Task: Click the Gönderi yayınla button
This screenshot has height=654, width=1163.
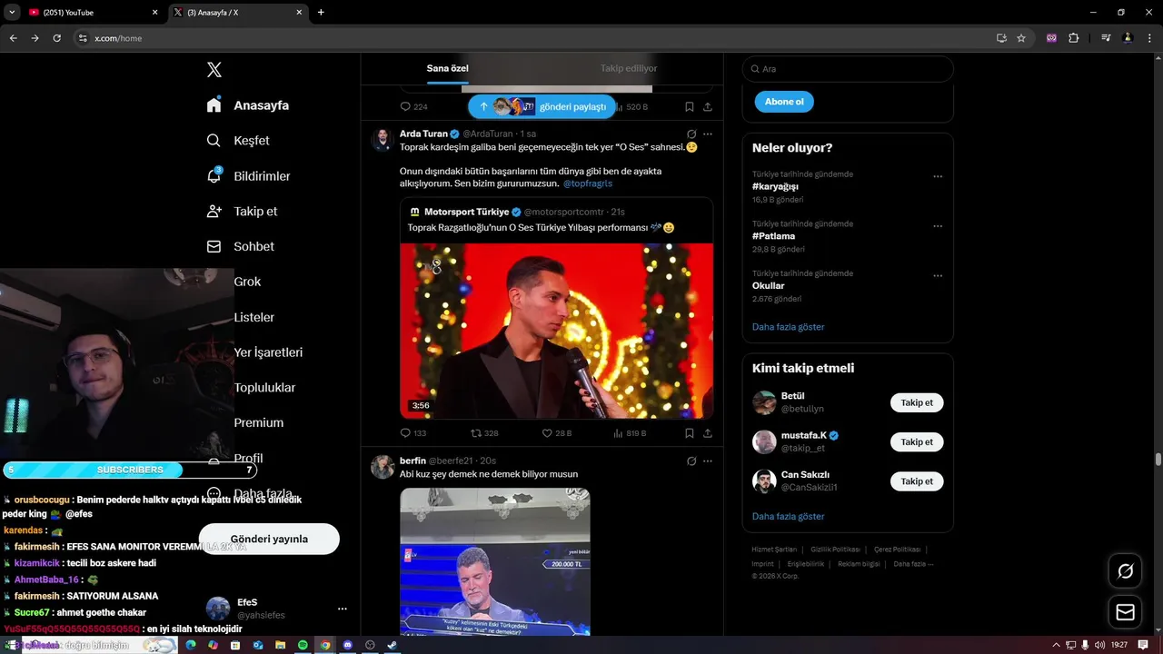Action: coord(269,539)
